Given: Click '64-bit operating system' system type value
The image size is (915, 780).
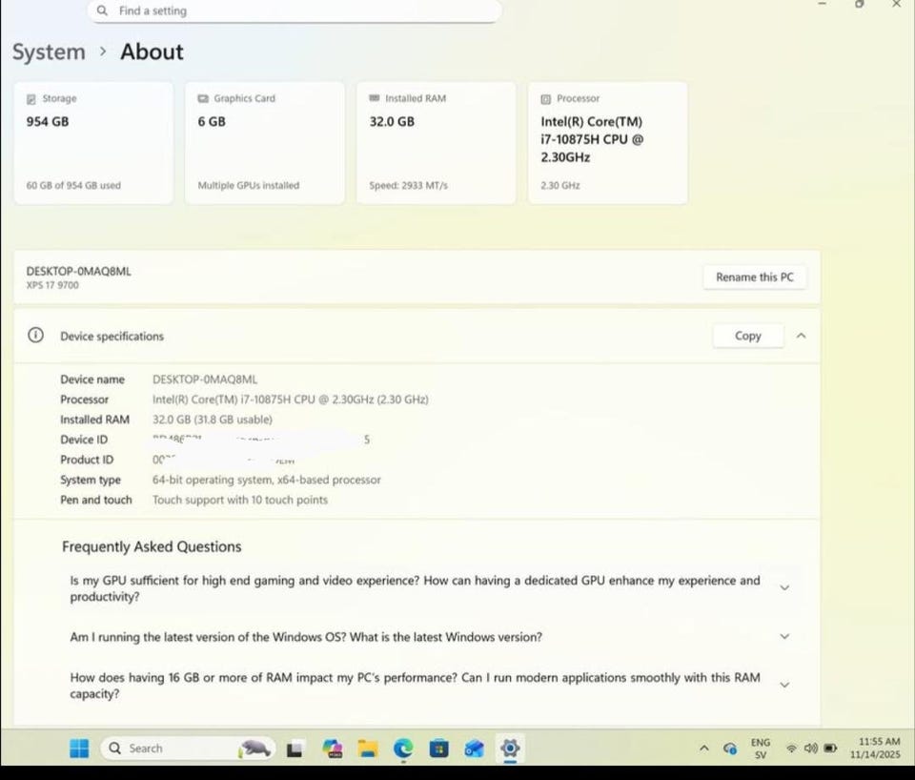Looking at the screenshot, I should click(267, 480).
